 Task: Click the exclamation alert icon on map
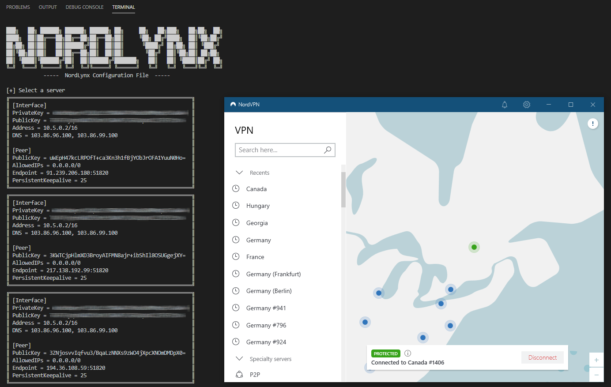[x=593, y=124]
